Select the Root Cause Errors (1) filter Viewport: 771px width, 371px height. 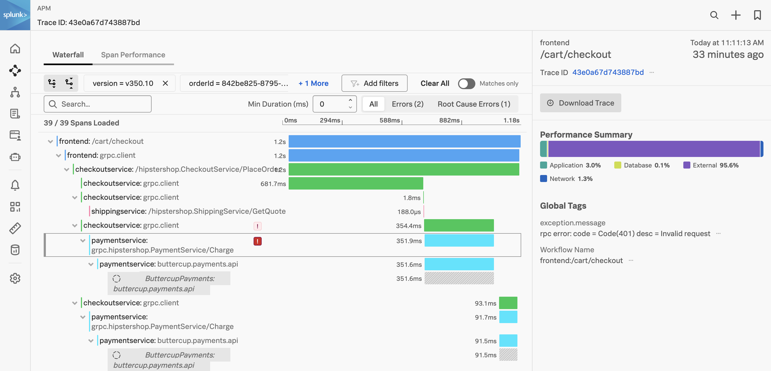[x=474, y=104]
